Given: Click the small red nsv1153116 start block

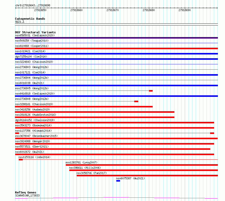Looking at the screenshot, I should pyautogui.click(x=21, y=160).
